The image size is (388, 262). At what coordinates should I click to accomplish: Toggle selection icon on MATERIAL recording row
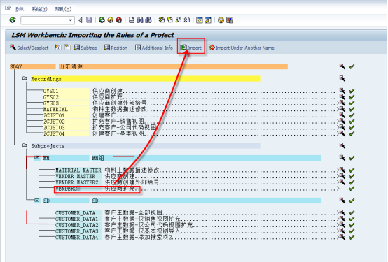coord(342,109)
